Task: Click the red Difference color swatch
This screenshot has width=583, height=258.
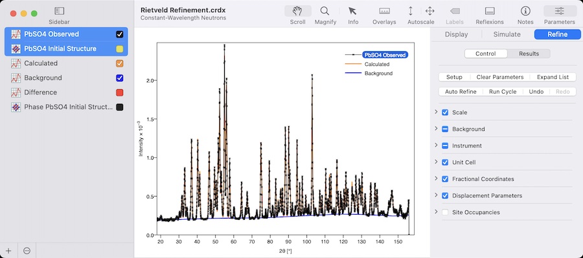Action: [x=120, y=92]
